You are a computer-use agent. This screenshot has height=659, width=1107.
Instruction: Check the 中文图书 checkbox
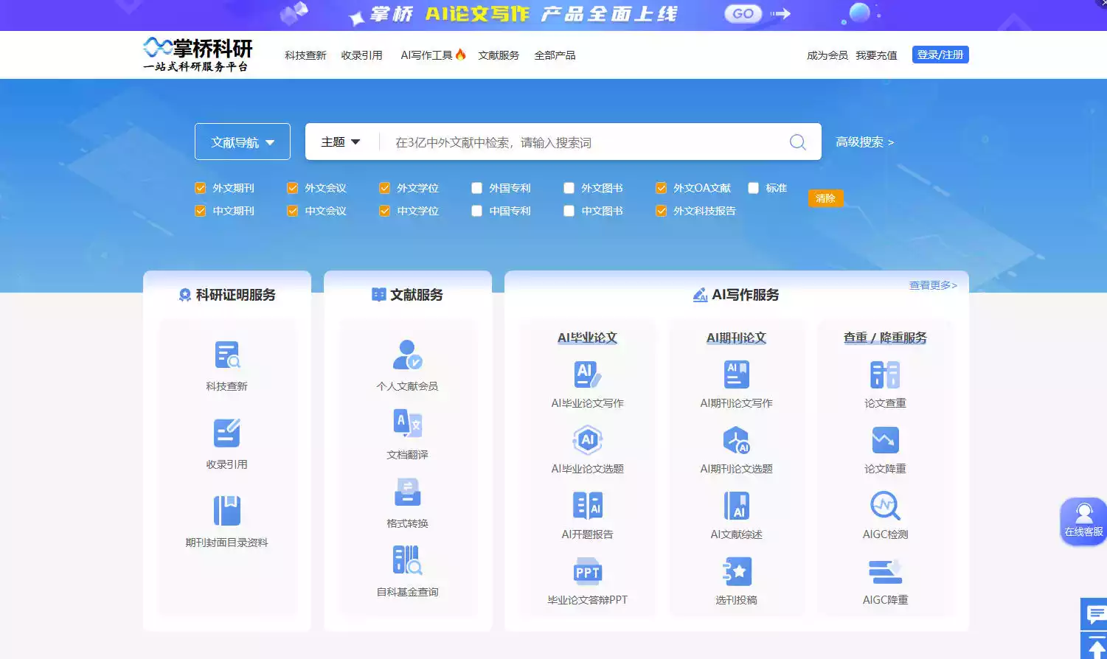tap(569, 211)
